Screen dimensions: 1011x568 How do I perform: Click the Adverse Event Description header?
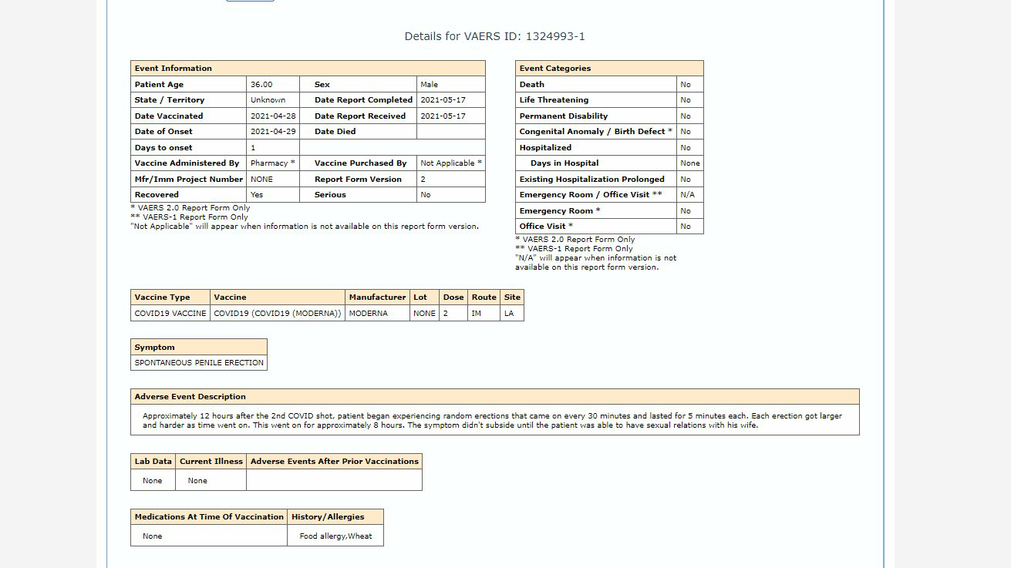[495, 397]
